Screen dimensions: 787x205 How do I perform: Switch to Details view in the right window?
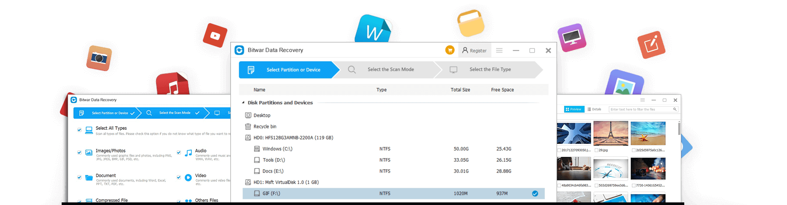click(x=595, y=109)
